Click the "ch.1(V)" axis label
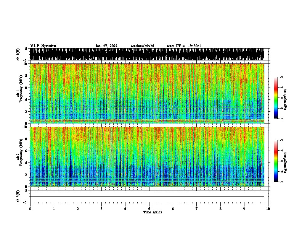This screenshot has width=302, height=234. point(18,54)
